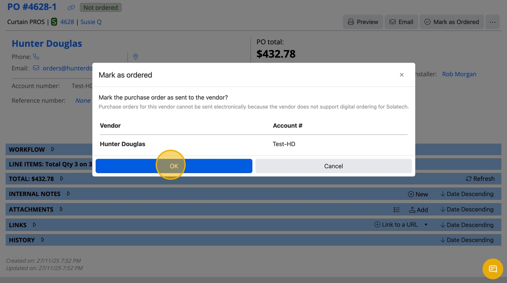Show the vendor location pin

(x=136, y=57)
